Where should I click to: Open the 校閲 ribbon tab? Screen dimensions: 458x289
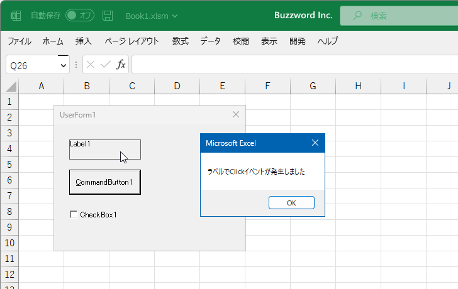tap(241, 41)
